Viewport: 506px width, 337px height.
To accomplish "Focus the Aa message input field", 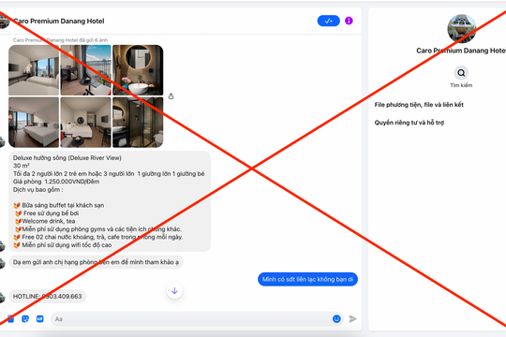I will coord(196,319).
